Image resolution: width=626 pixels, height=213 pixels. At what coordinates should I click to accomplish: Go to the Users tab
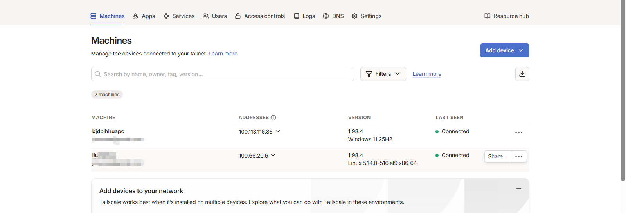(215, 16)
